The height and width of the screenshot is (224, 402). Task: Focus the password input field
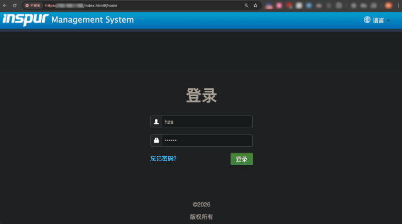(207, 141)
